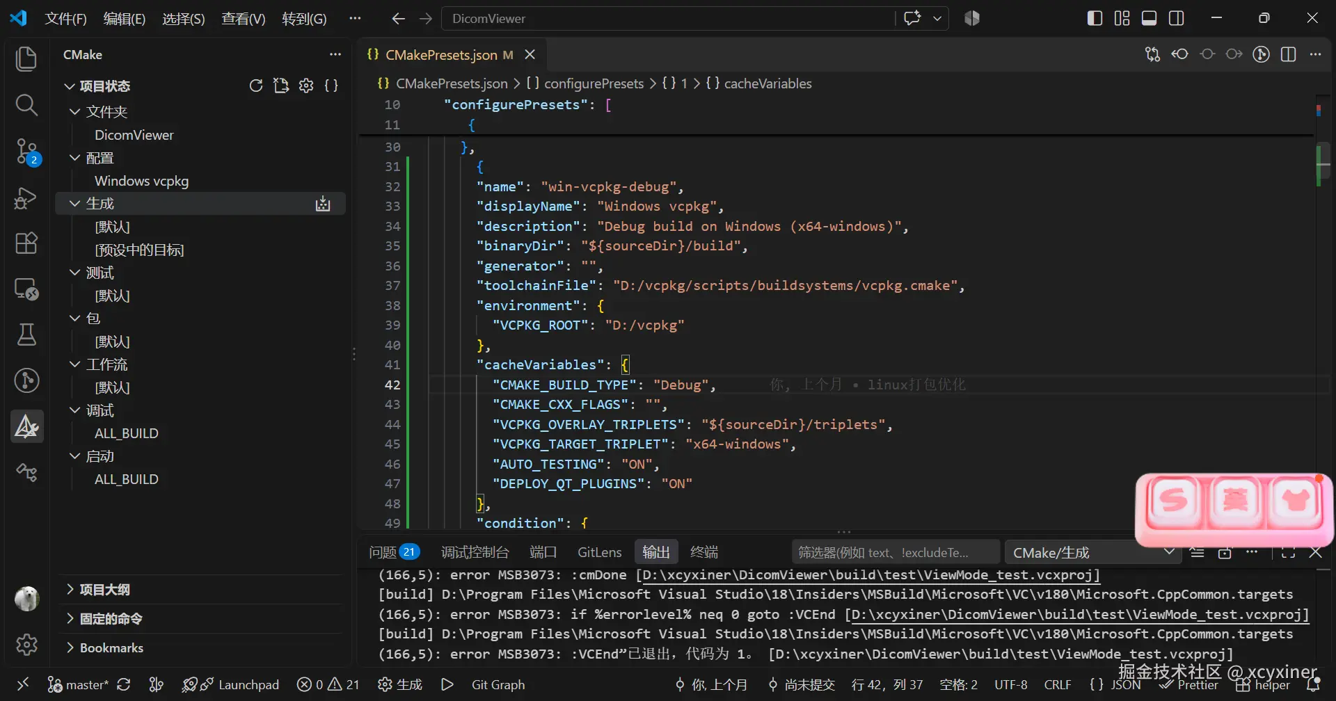Open the 文件(F) menu
The width and height of the screenshot is (1336, 701).
[65, 19]
